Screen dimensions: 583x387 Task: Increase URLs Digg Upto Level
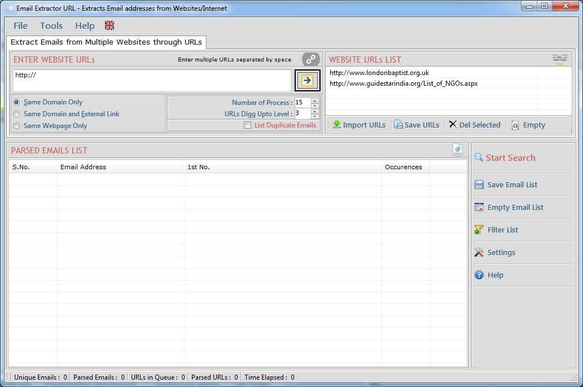click(314, 112)
